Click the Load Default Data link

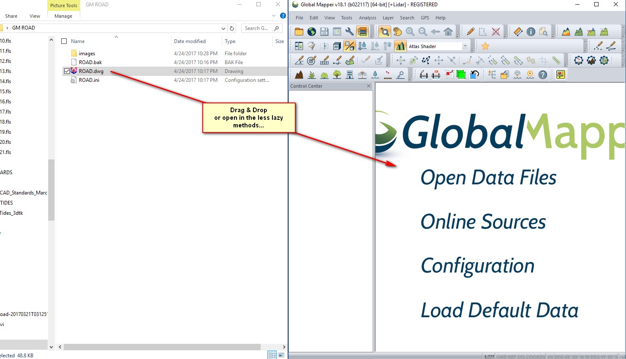pos(499,310)
